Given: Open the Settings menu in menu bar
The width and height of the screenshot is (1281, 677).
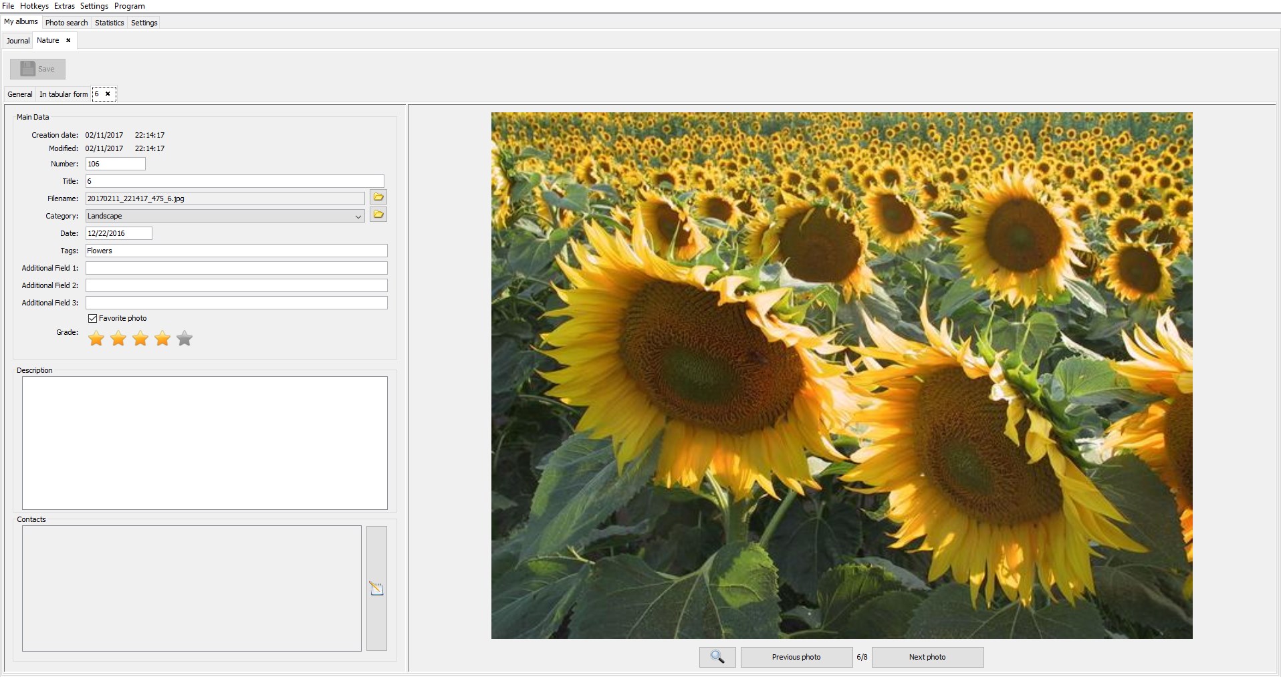Looking at the screenshot, I should coord(94,6).
